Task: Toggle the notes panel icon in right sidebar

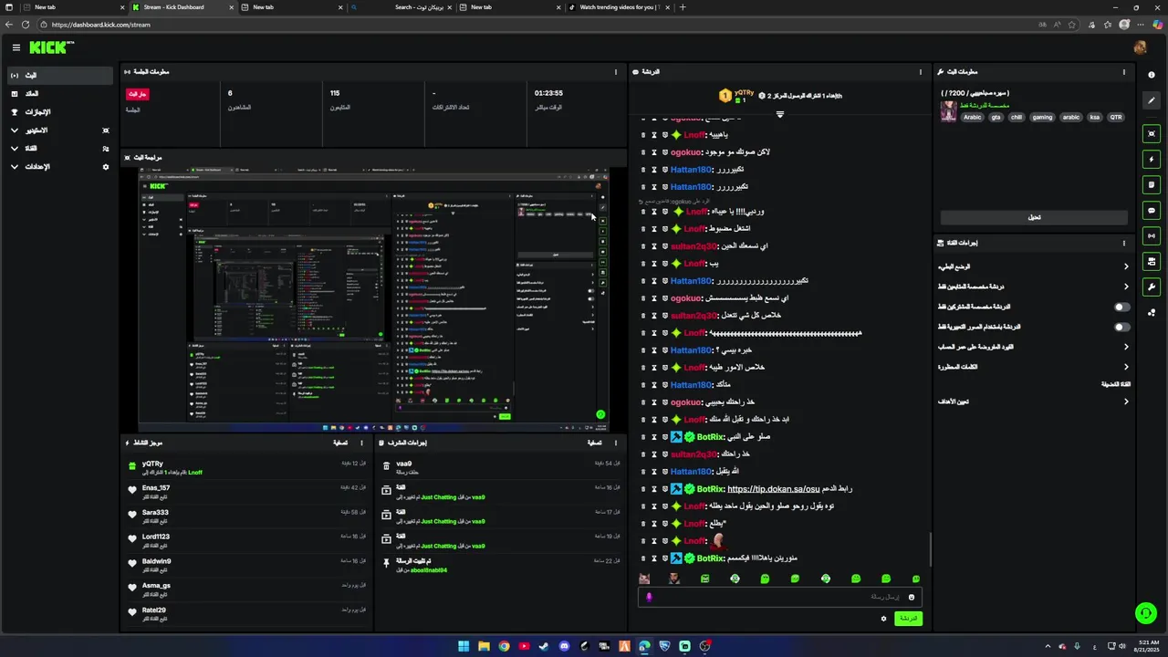Action: (1152, 185)
